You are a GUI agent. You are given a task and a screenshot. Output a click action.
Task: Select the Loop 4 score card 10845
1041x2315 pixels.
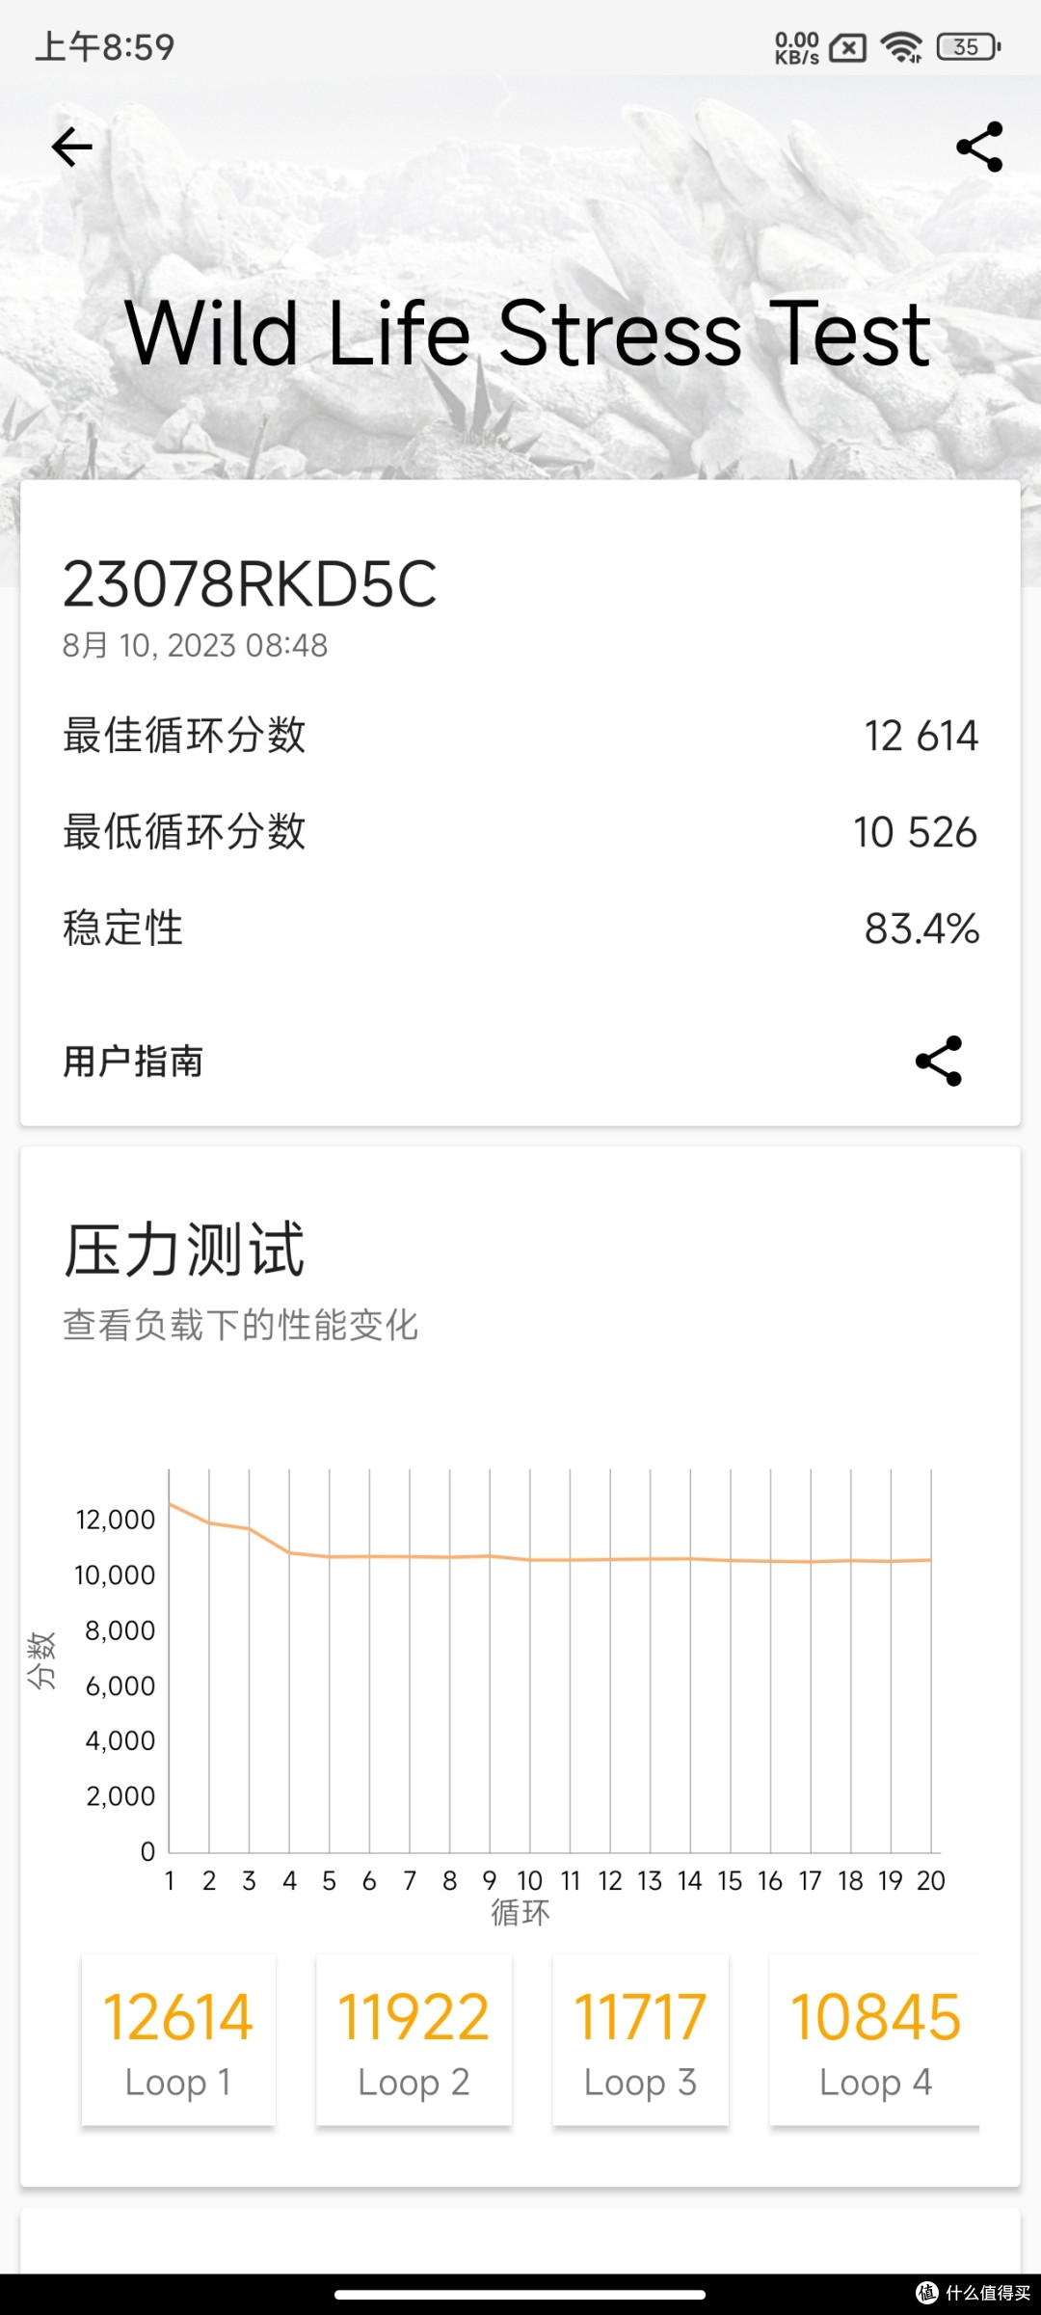pyautogui.click(x=874, y=2039)
